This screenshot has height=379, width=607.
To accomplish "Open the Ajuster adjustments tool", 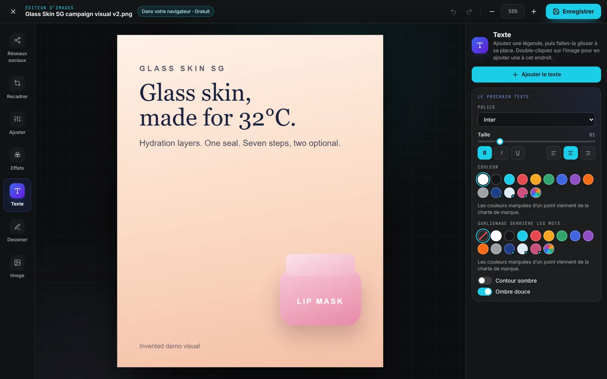I will (x=17, y=124).
